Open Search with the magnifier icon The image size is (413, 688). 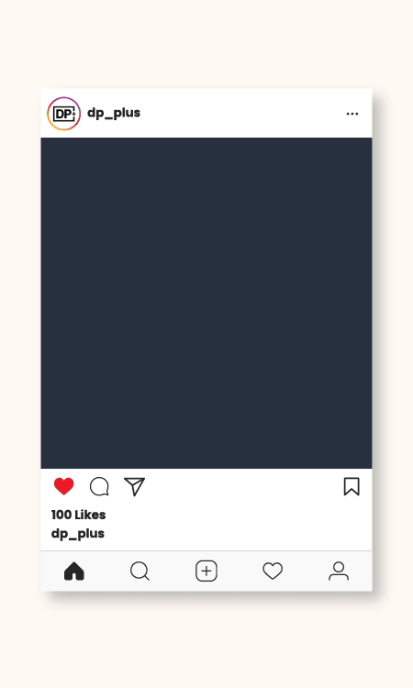click(140, 571)
